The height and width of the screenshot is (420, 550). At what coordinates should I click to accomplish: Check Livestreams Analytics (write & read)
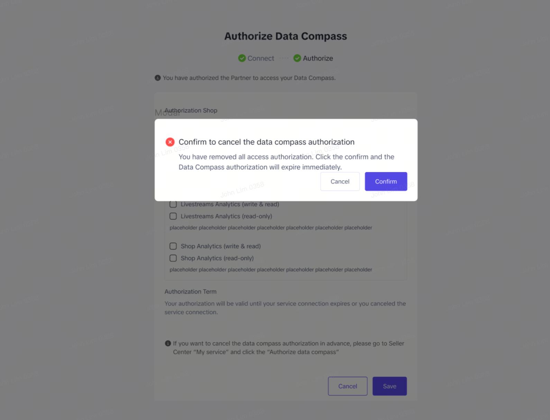point(173,204)
